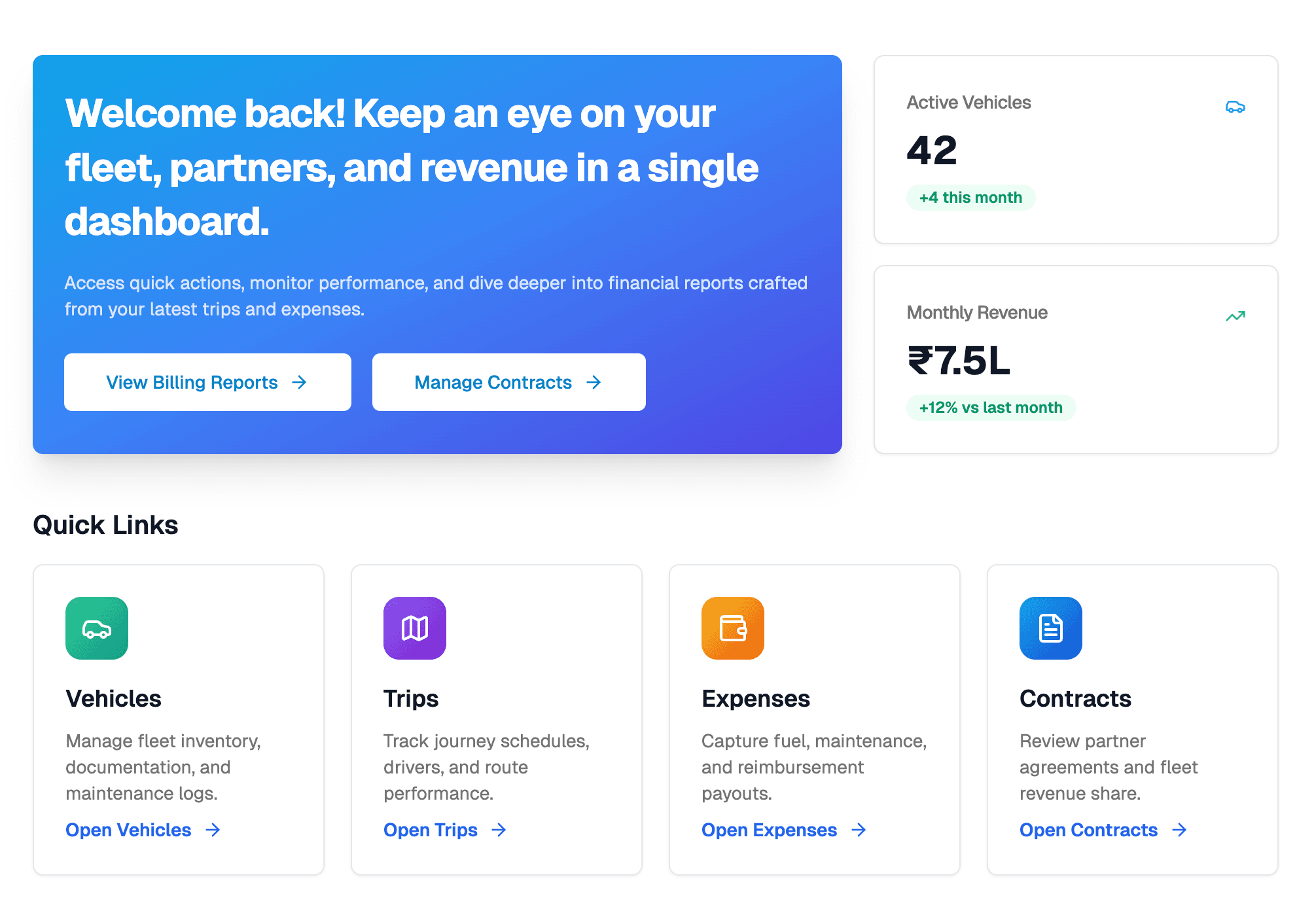
Task: Click the blue Contracts document icon
Action: pos(1050,628)
